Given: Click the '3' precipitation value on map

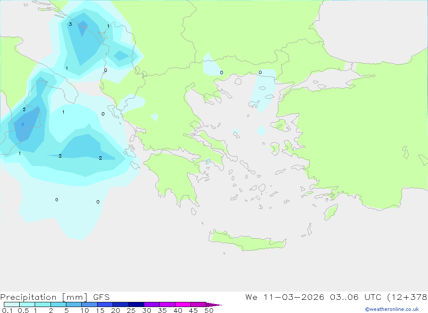Looking at the screenshot, I should [71, 24].
